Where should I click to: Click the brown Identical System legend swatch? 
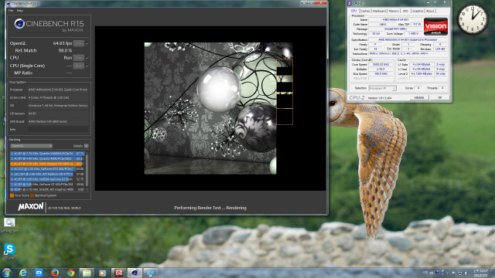click(32, 195)
